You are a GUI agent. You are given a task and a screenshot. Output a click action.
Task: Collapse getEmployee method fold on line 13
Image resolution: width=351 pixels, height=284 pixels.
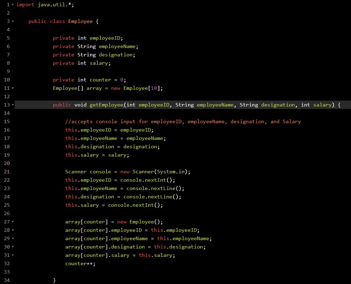pyautogui.click(x=13, y=105)
